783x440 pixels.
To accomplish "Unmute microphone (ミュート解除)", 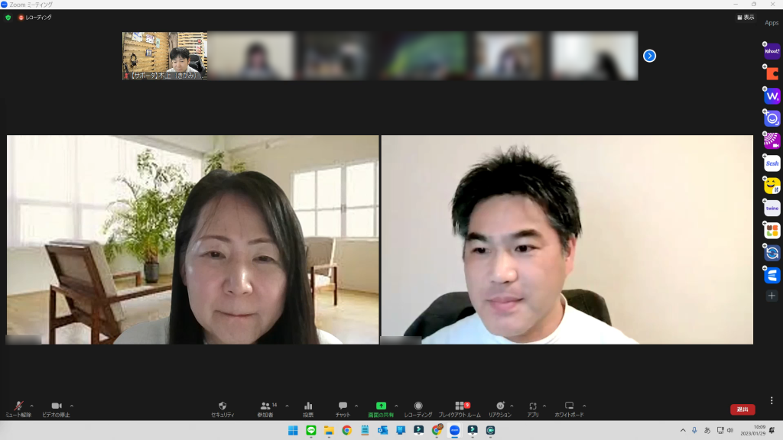I will tap(18, 409).
